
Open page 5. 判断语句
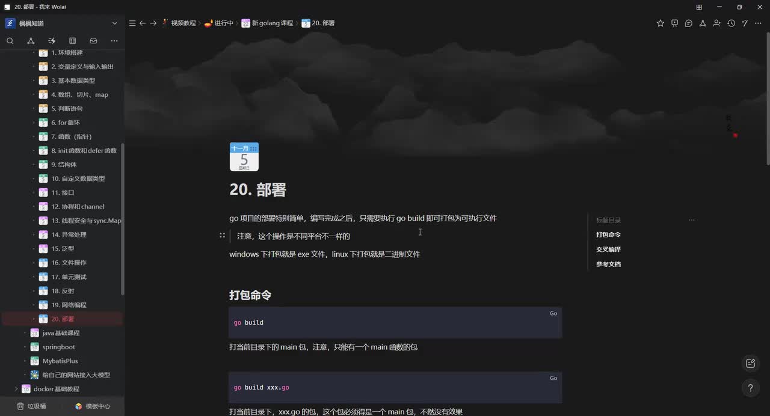click(x=67, y=109)
